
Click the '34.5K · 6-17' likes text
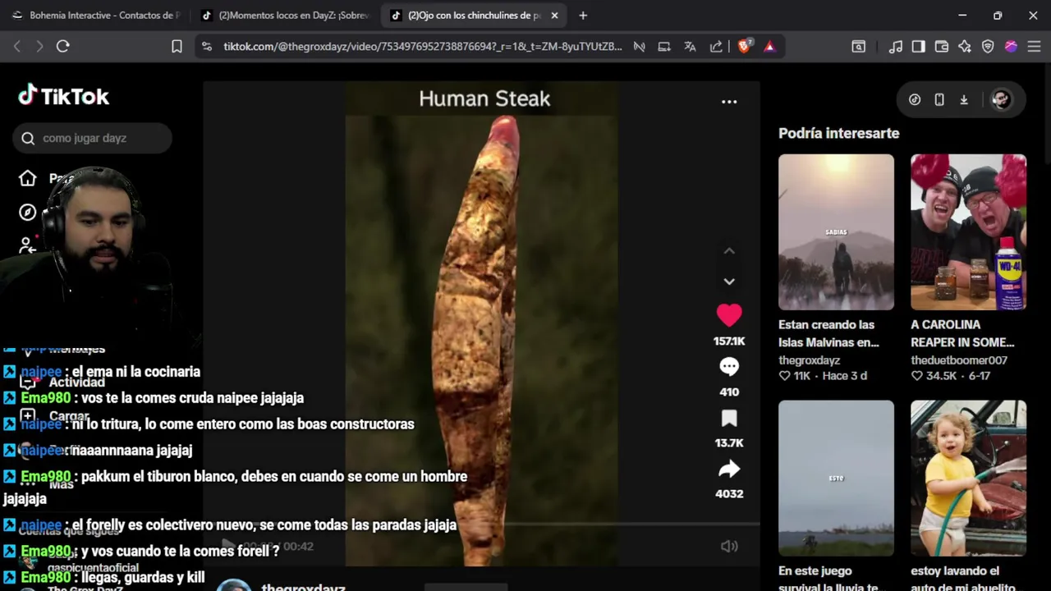tap(951, 376)
